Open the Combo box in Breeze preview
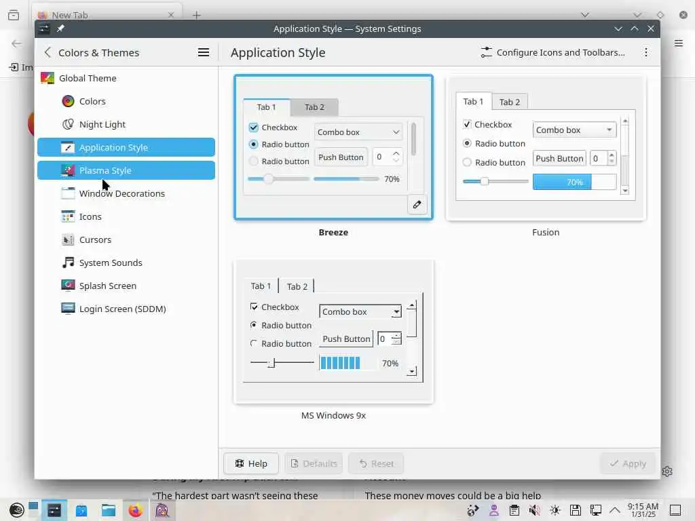This screenshot has height=521, width=695. pyautogui.click(x=358, y=132)
